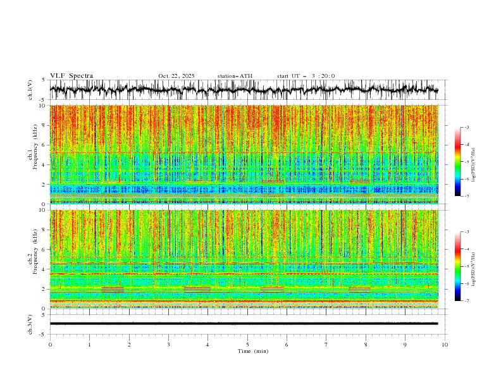Image resolution: width=501 pixels, height=387 pixels.
Task: Click the "10" kHz tick on ch.2 frequency axis
Action: (x=43, y=210)
